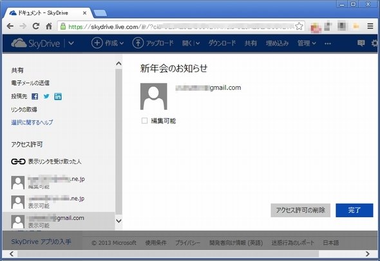
Task: Expand the 管理 menu
Action: coord(307,43)
